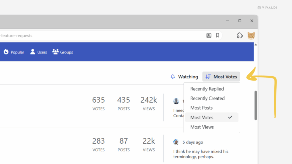The height and width of the screenshot is (164, 292).
Task: Choose the checked Most Votes option
Action: tap(212, 117)
